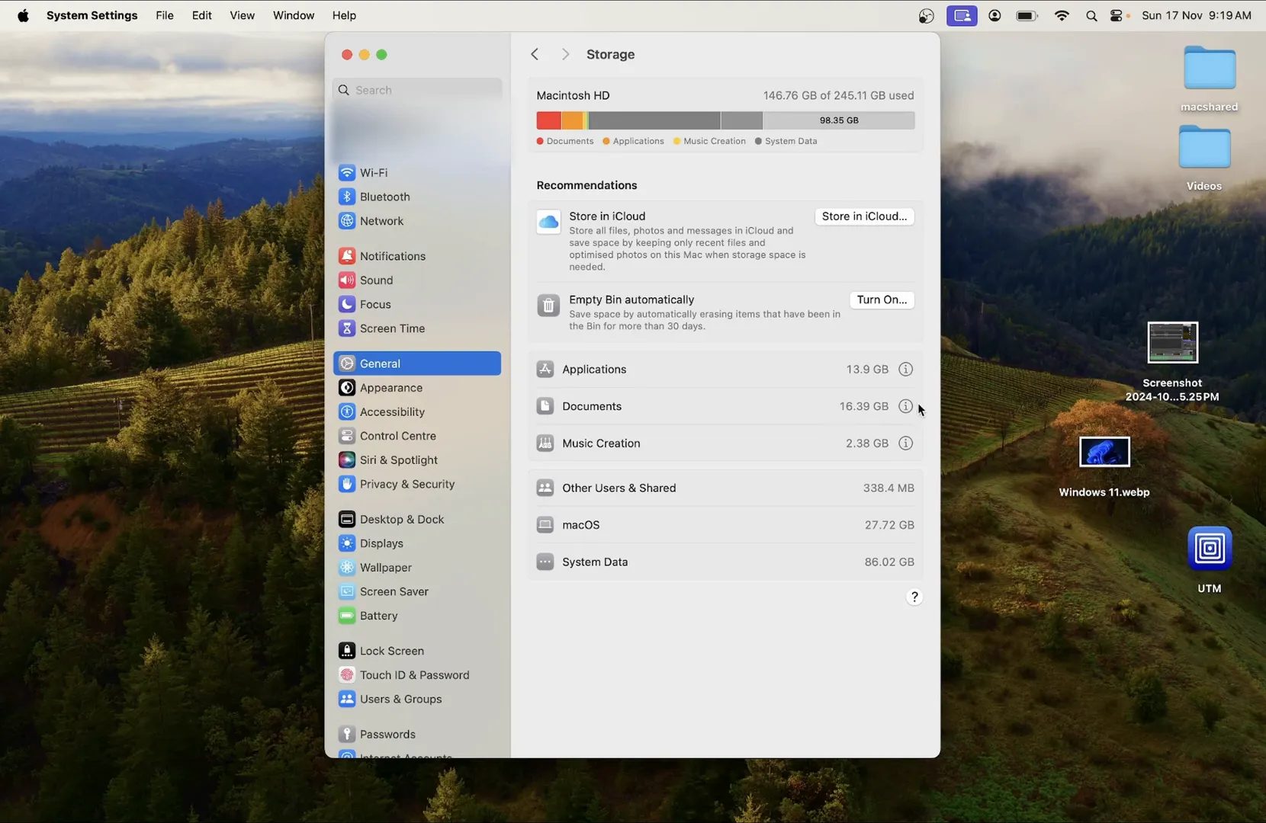Click System Data storage row
Screen dimensions: 1266x823
(725, 562)
